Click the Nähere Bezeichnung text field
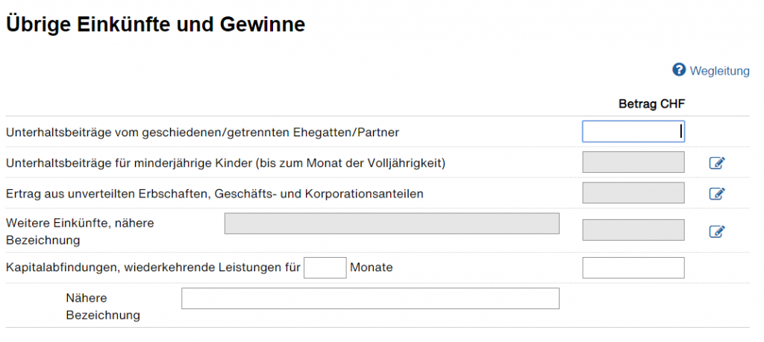 370,298
